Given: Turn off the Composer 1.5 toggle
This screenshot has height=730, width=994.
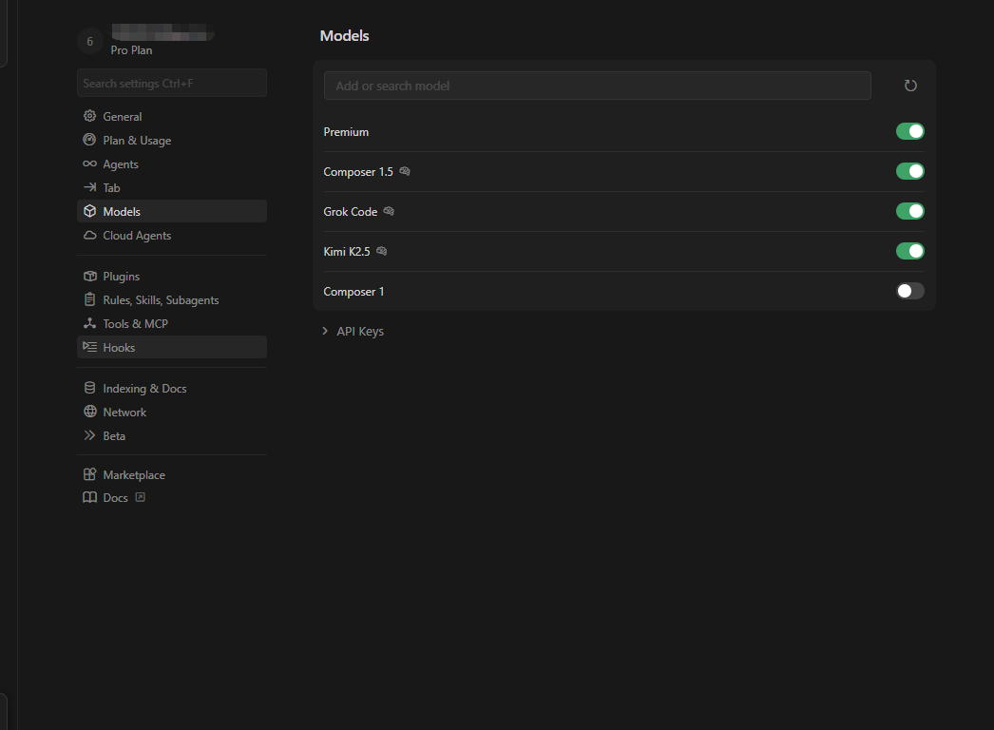Looking at the screenshot, I should 909,171.
